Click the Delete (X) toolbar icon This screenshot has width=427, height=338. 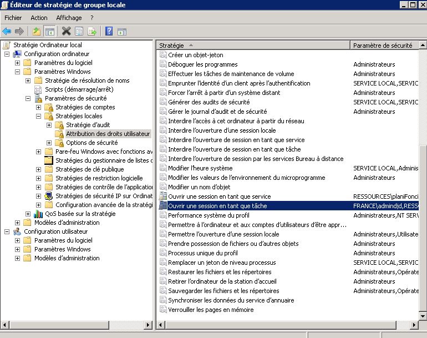[67, 31]
